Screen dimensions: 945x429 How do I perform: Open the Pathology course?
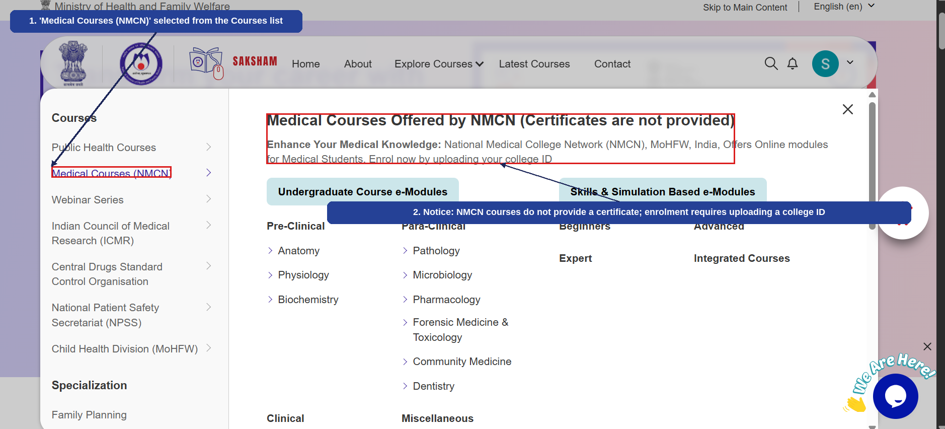[x=436, y=251]
